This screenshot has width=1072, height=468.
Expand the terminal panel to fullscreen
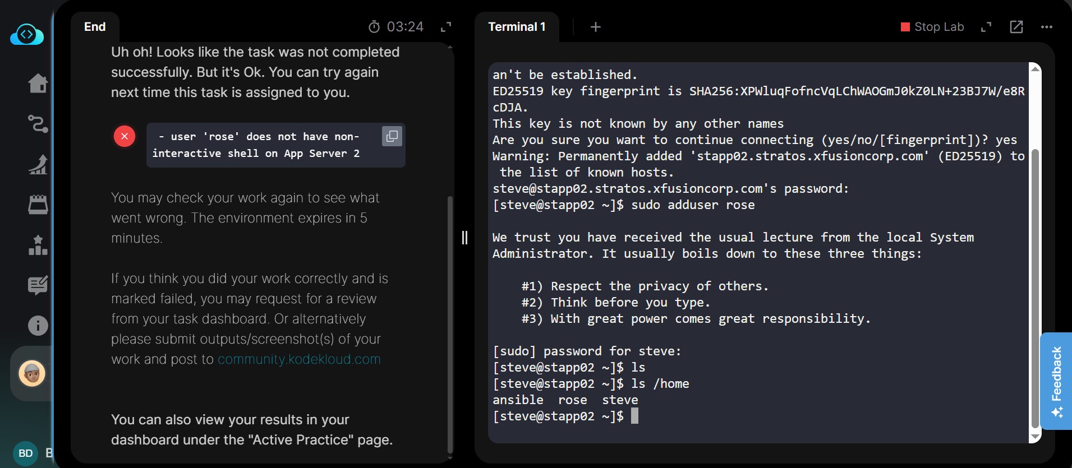click(986, 27)
